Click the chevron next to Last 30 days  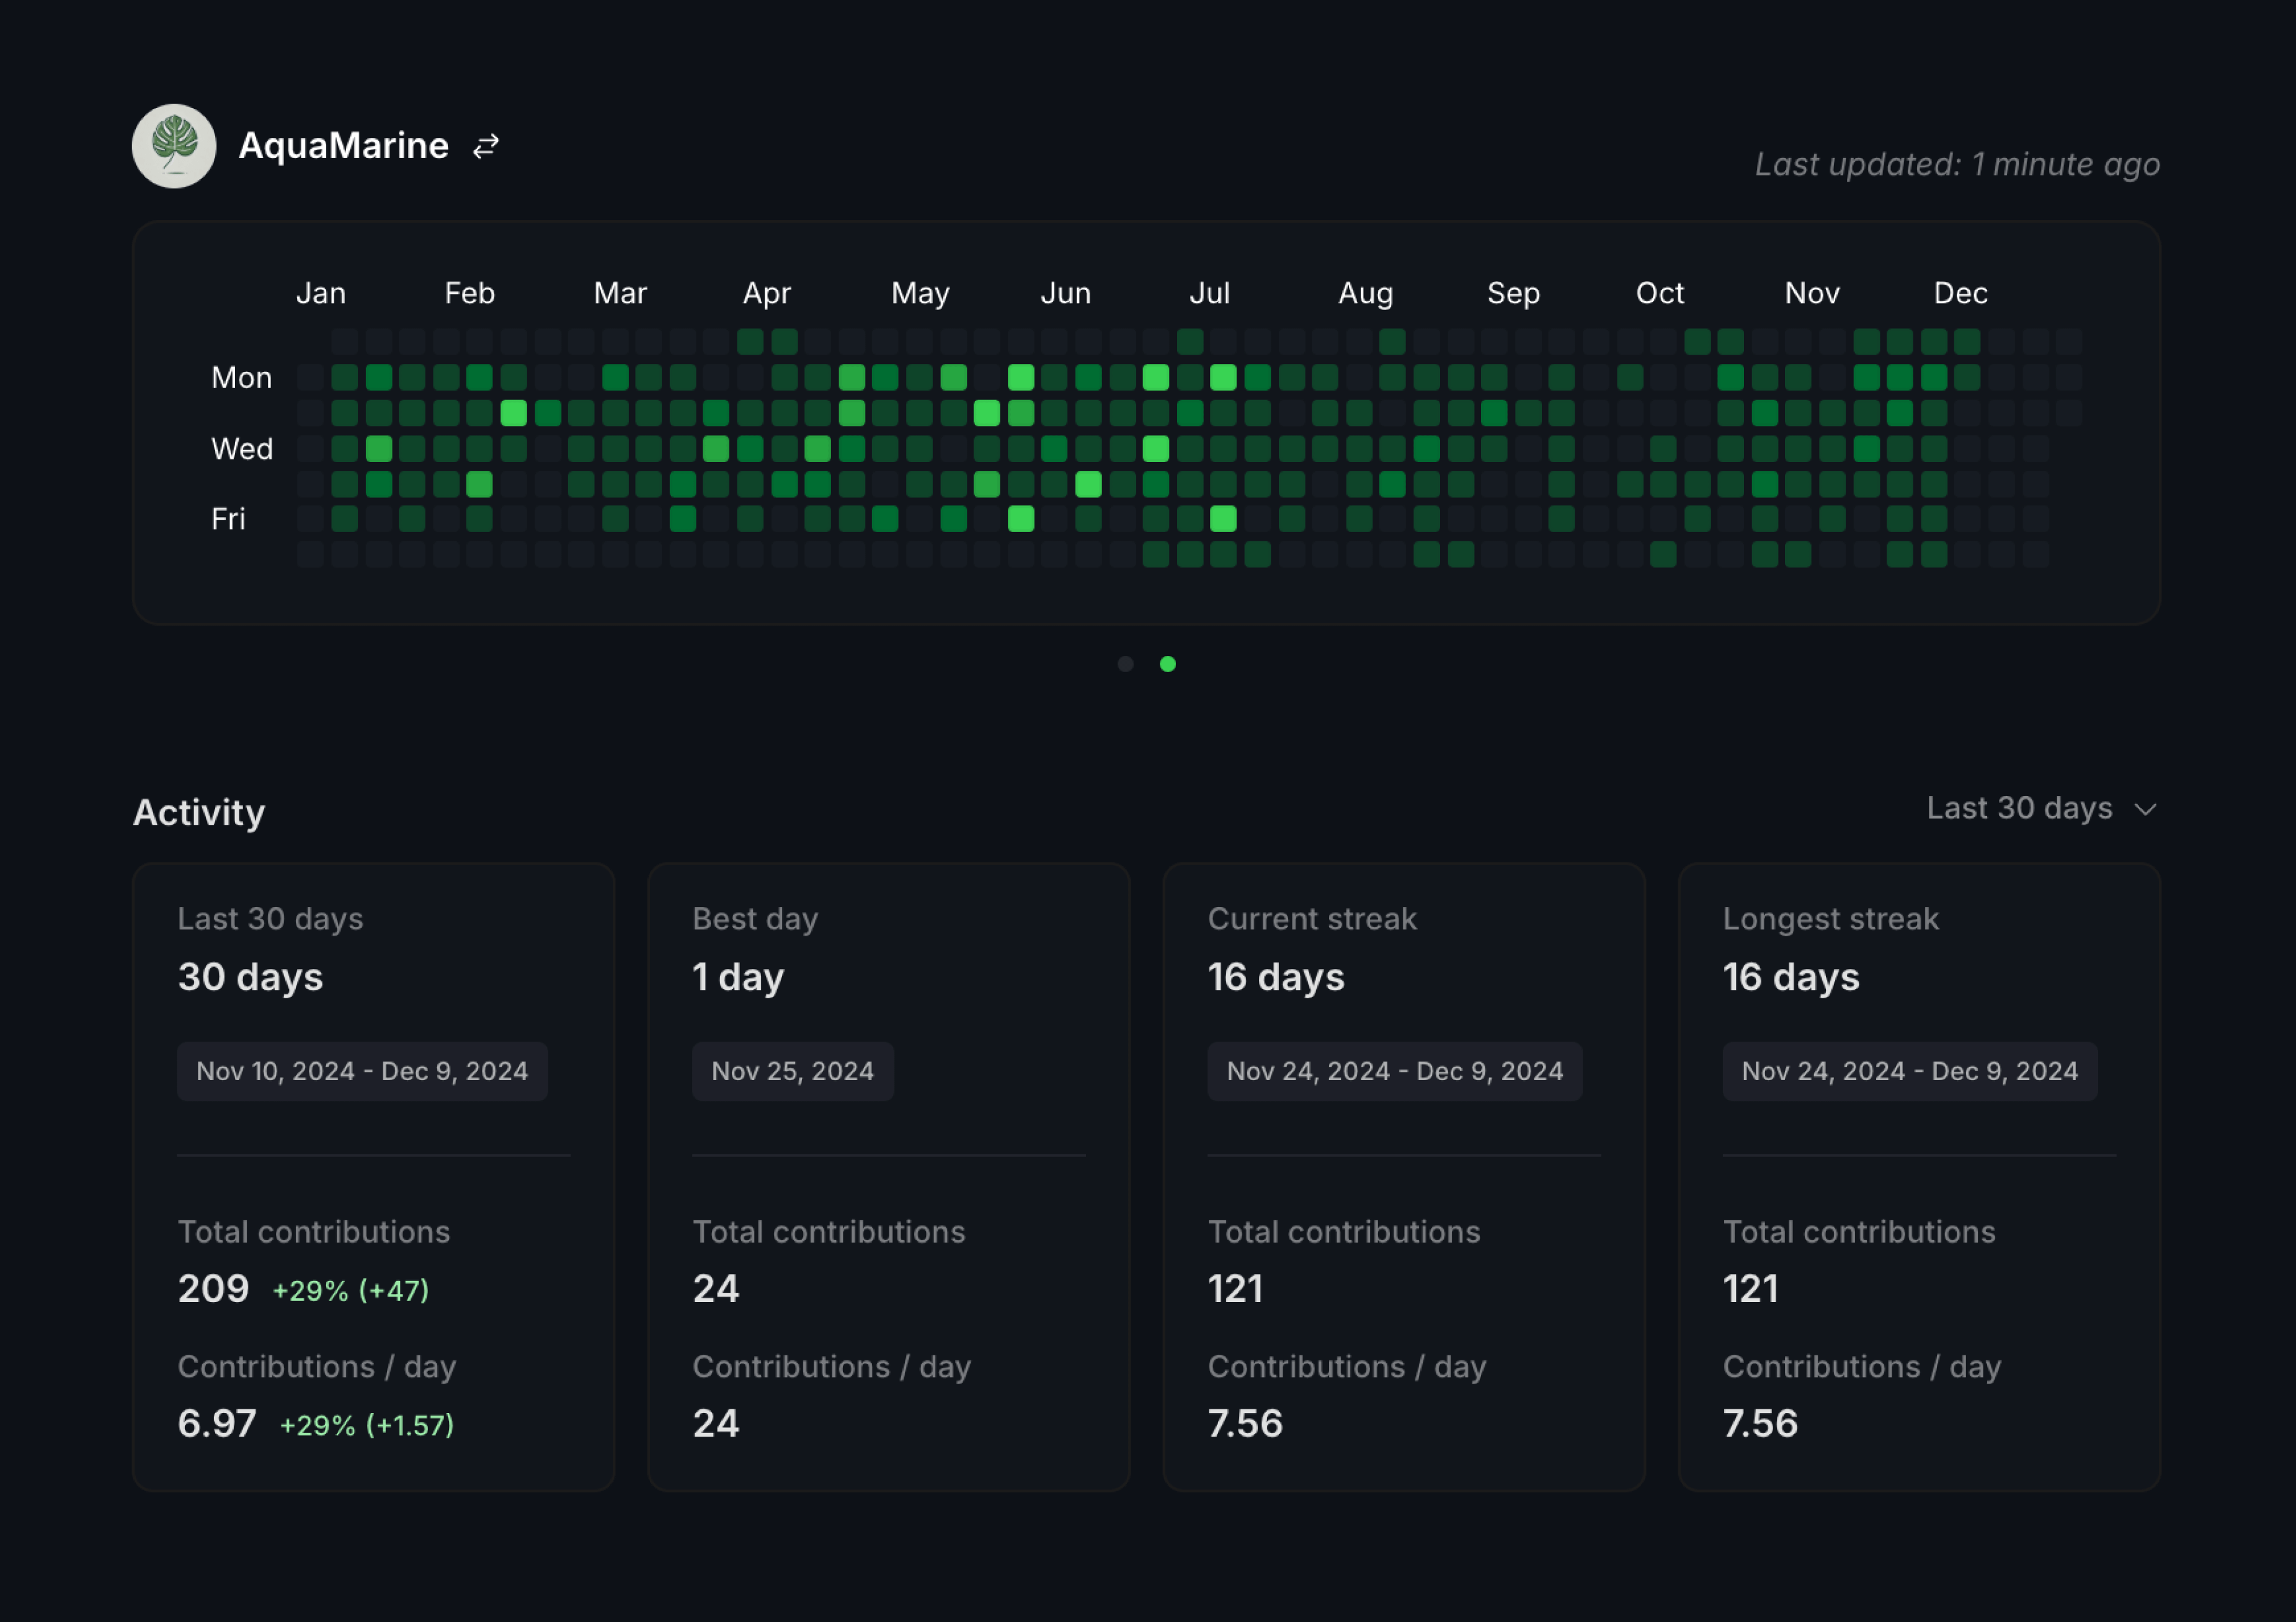(x=2145, y=809)
